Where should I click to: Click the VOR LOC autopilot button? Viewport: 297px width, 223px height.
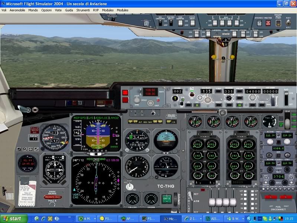pos(239,91)
